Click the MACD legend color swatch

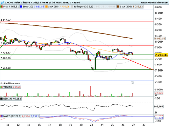[2, 116]
